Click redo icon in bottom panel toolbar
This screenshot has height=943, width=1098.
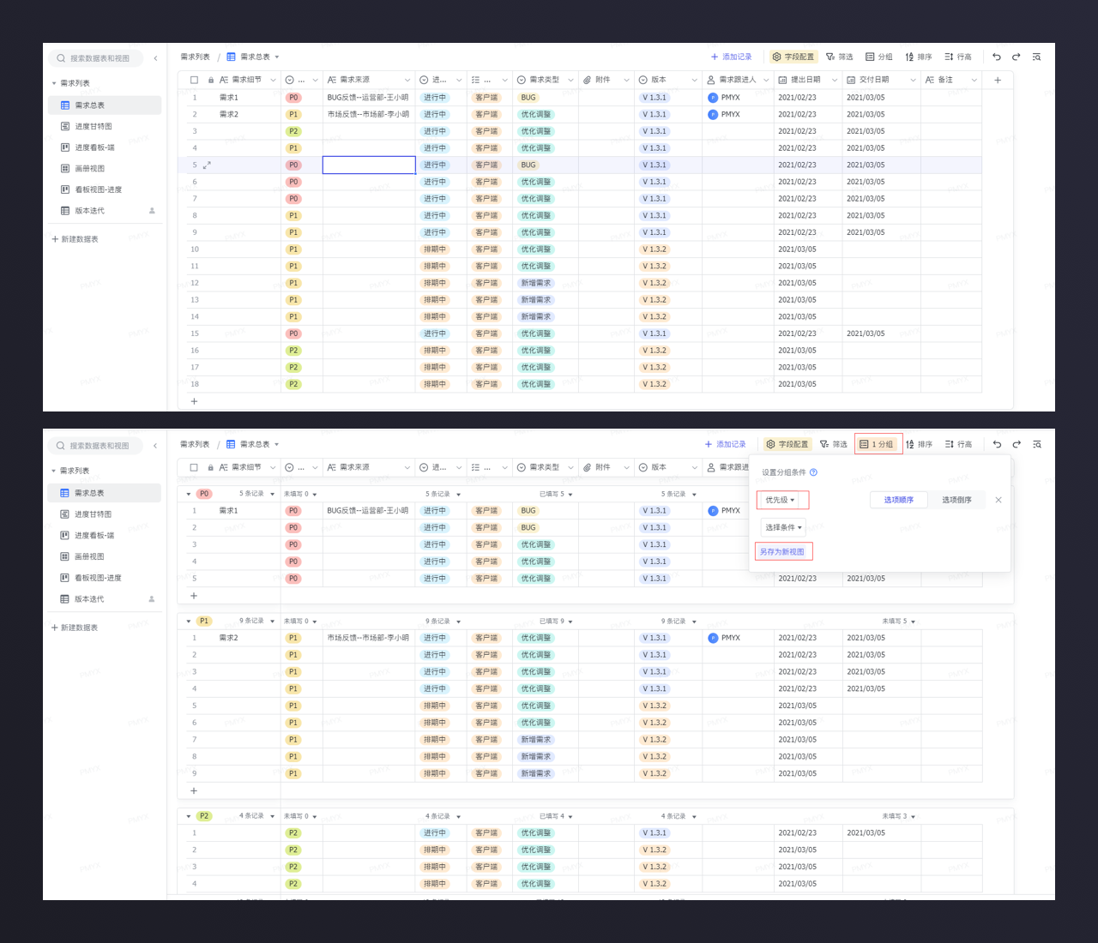1017,444
